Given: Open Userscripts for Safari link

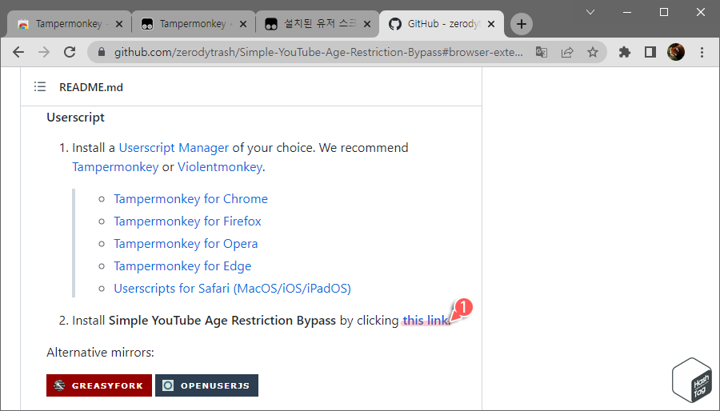Looking at the screenshot, I should pos(232,289).
